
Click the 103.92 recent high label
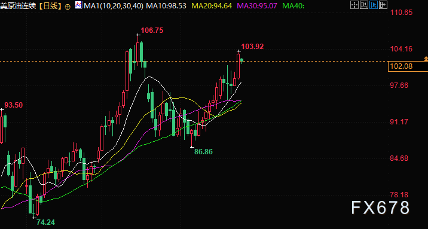[x=252, y=47]
